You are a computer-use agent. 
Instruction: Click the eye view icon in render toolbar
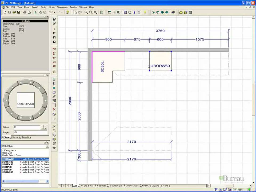tap(173, 12)
